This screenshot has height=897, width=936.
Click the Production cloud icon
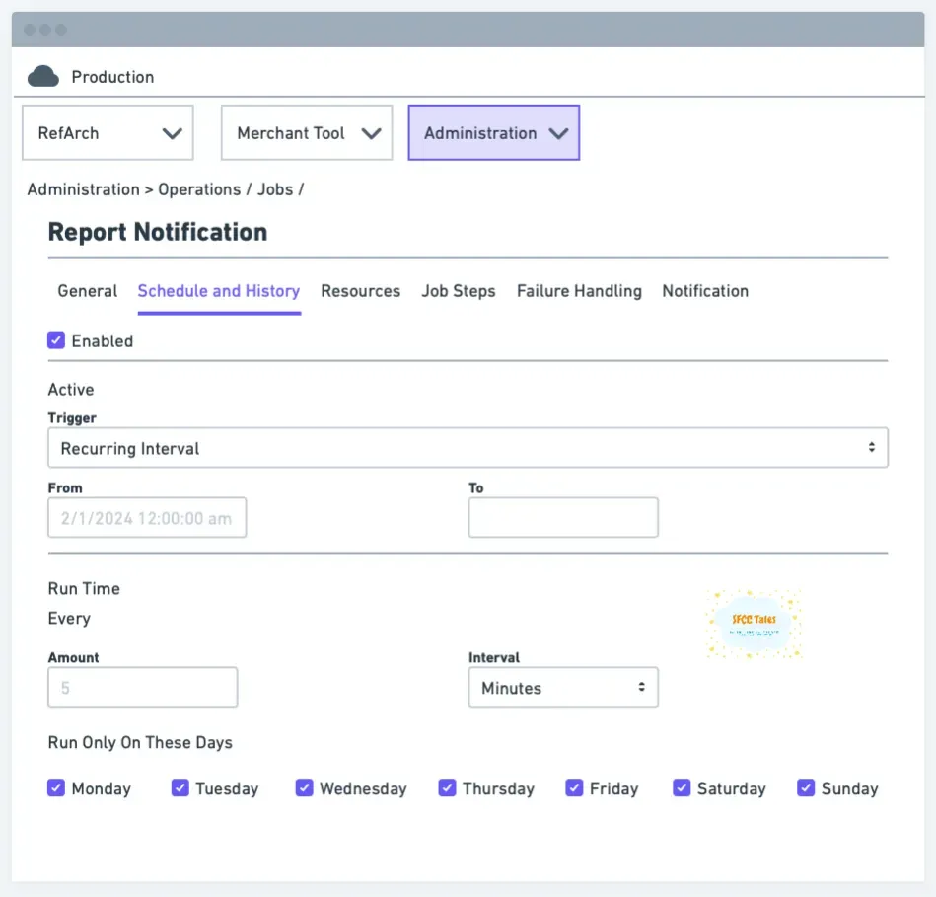pos(43,77)
